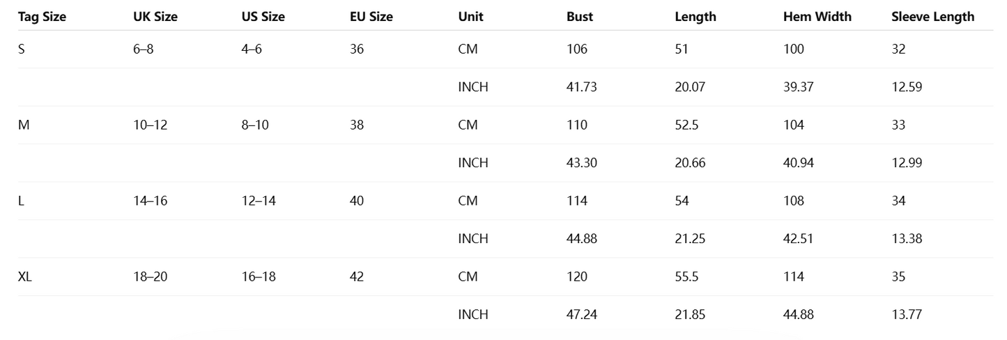Image resolution: width=1007 pixels, height=340 pixels.
Task: Select the S tag size cell
Action: coord(22,49)
